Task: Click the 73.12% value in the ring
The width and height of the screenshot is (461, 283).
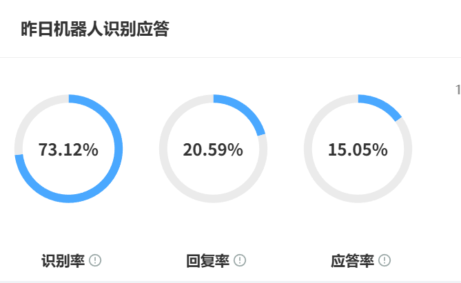Action: [x=68, y=149]
